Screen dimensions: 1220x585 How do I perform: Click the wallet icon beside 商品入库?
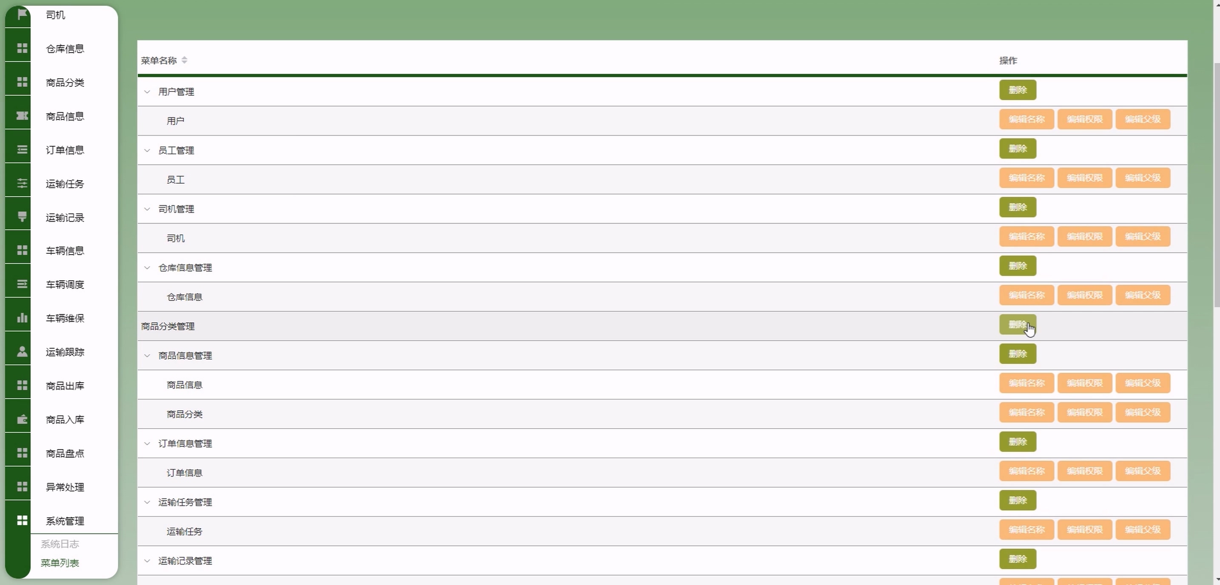point(22,419)
